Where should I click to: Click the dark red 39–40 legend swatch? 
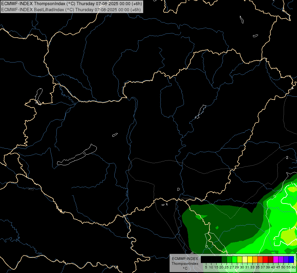tap(271, 259)
